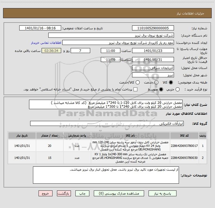This screenshot has width=215, height=208.
Task: Click the گروه کالا field ابزارآلات الکتریکی
Action: [107, 123]
